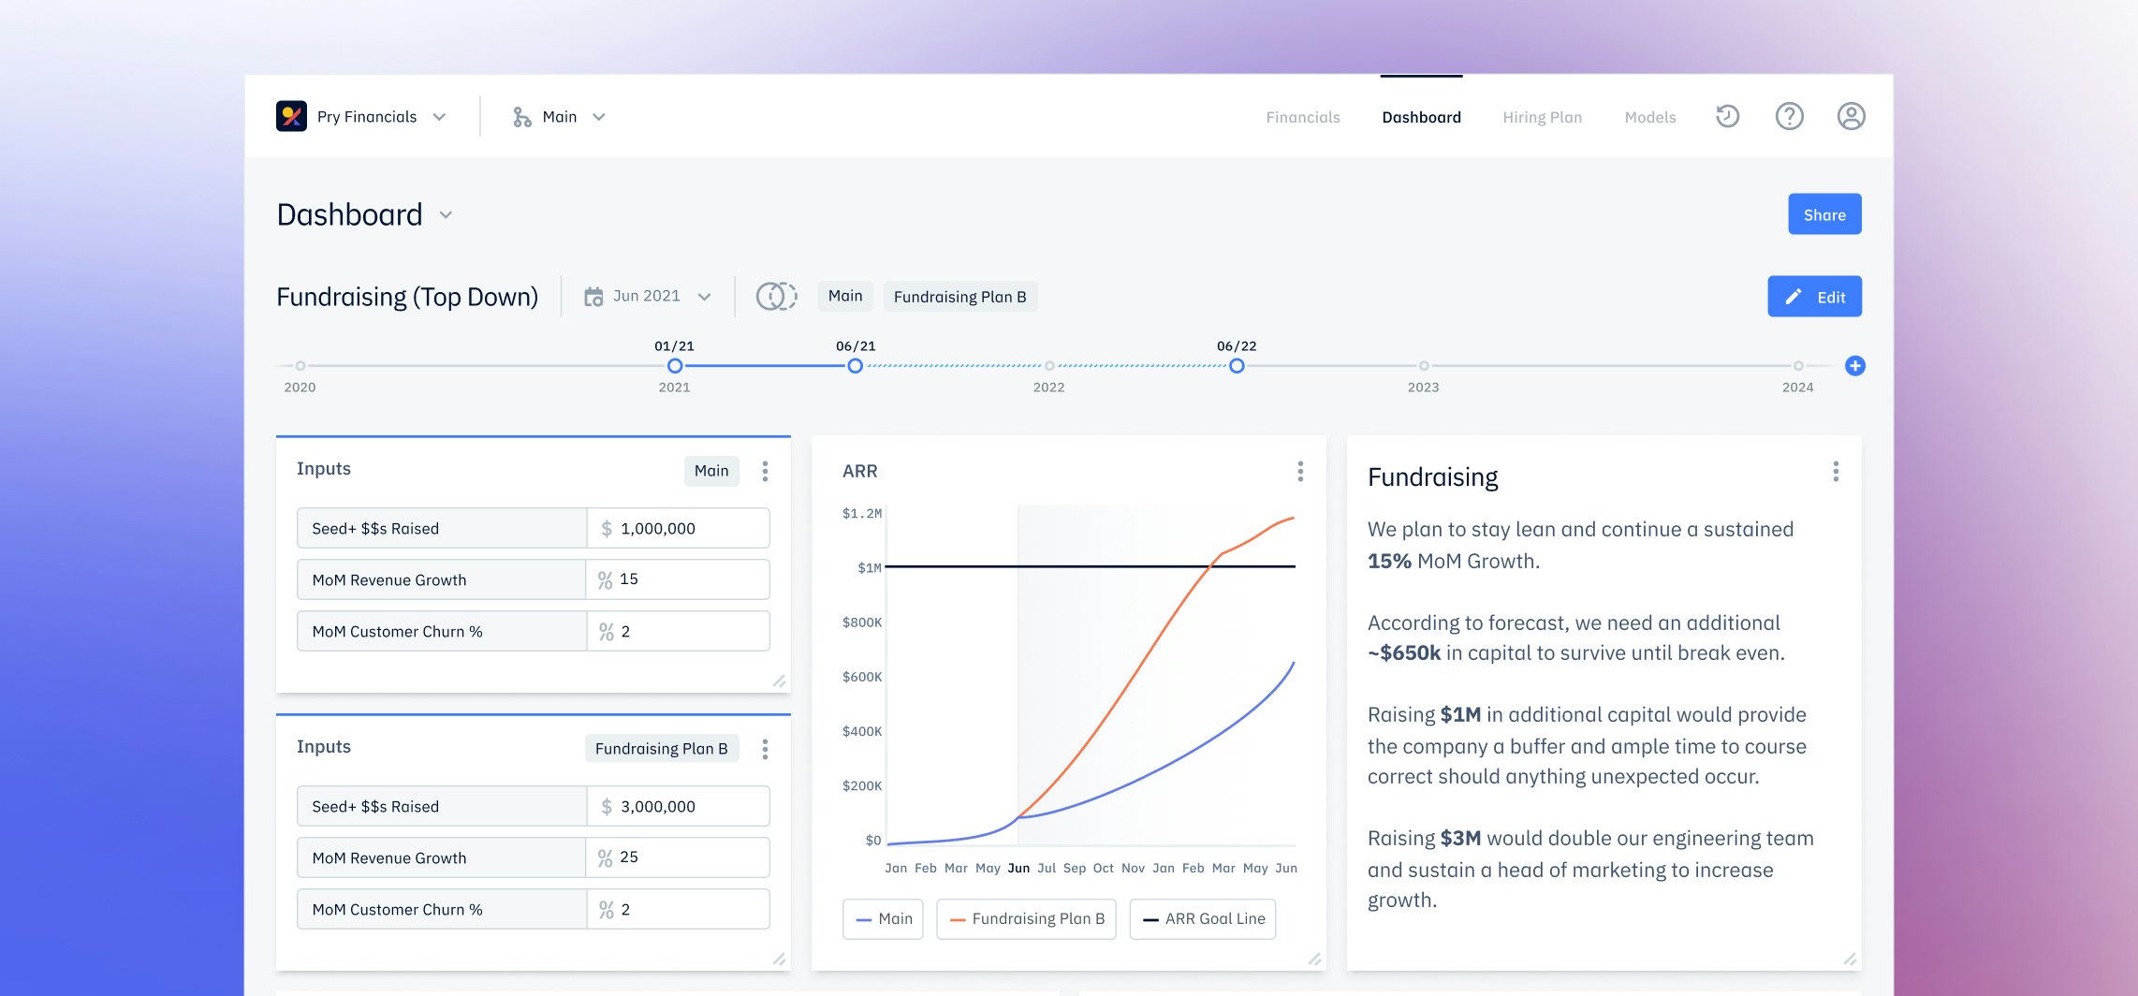Open the kebab menu on the ARR chart
The image size is (2138, 996).
tap(1300, 473)
